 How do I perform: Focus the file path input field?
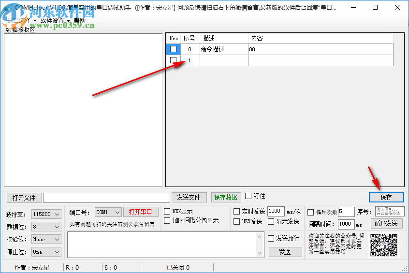107,198
